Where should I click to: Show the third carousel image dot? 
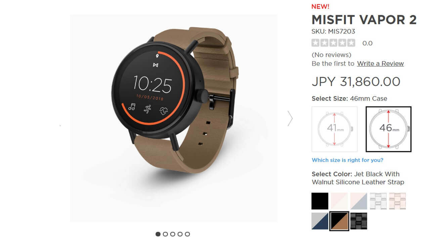pyautogui.click(x=173, y=234)
